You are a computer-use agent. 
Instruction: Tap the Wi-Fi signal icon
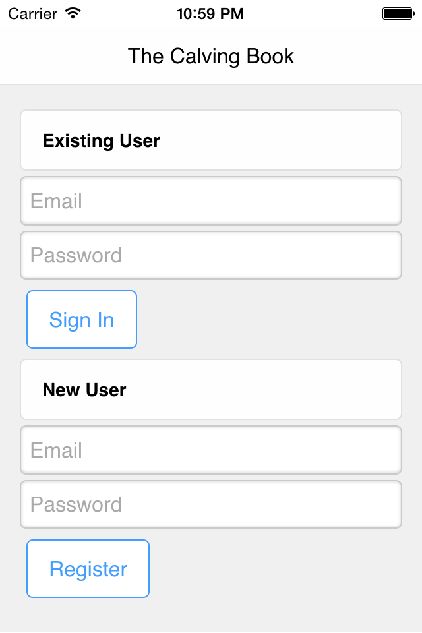pyautogui.click(x=73, y=13)
